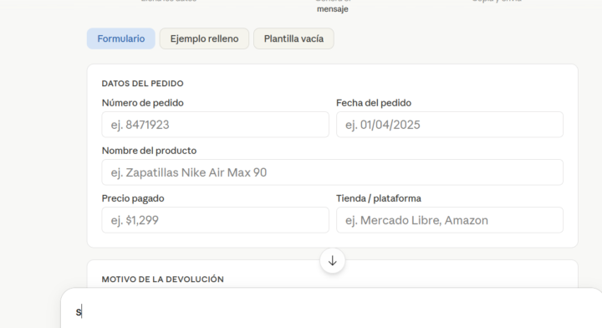Focus the Número de pedido field
602x328 pixels.
(216, 125)
